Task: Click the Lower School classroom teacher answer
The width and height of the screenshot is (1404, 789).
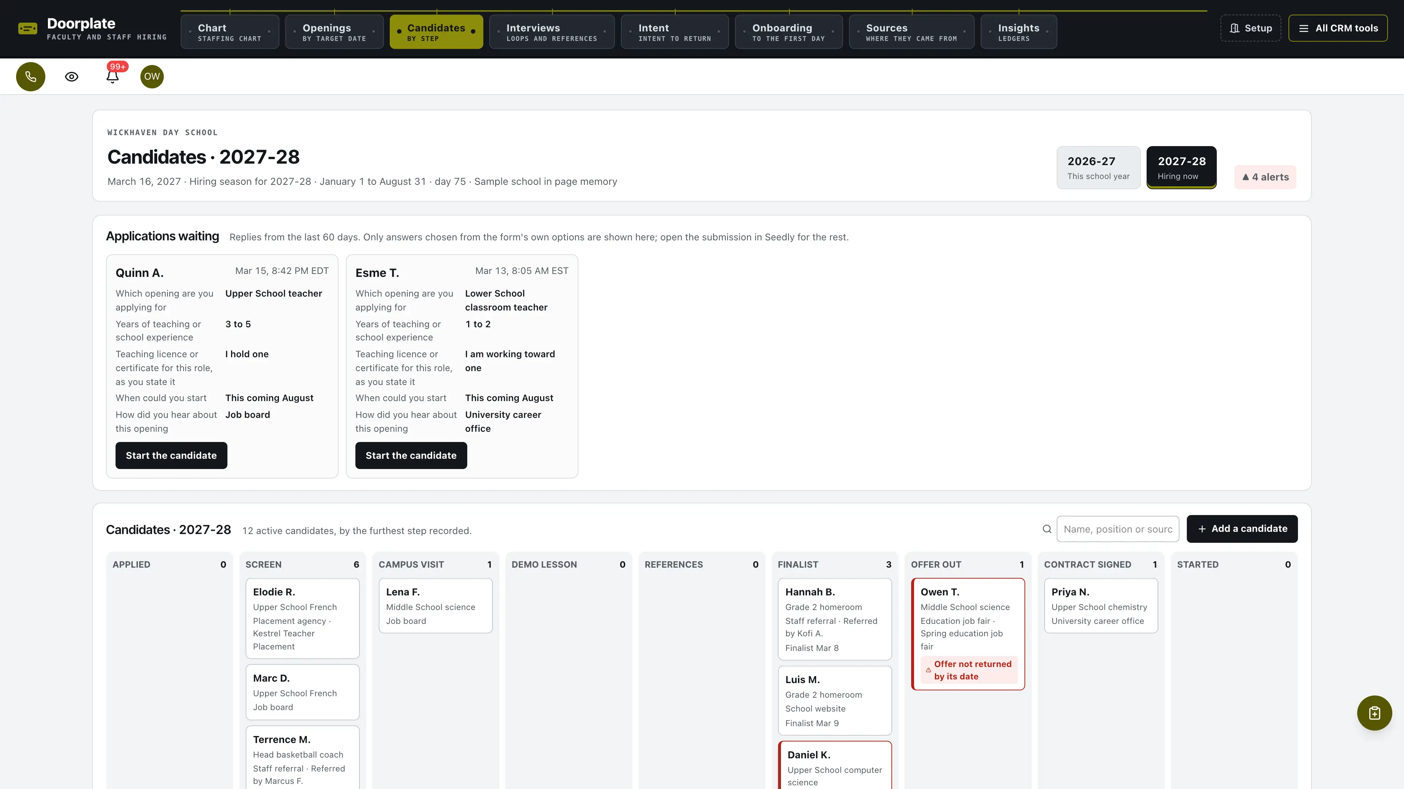Action: 506,301
